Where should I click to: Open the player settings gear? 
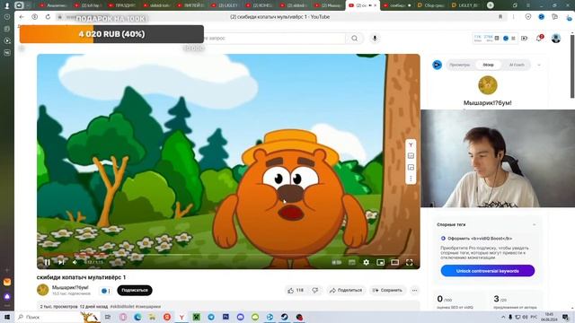(366, 262)
